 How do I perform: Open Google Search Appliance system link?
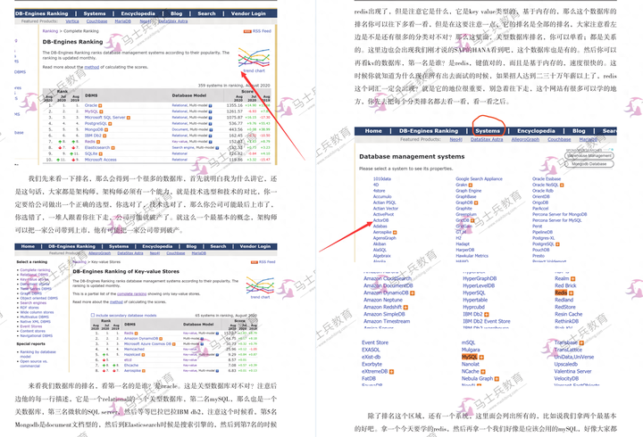pyautogui.click(x=479, y=179)
